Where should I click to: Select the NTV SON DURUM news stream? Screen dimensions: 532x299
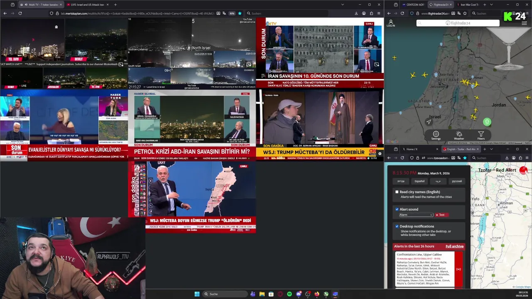coord(320,54)
